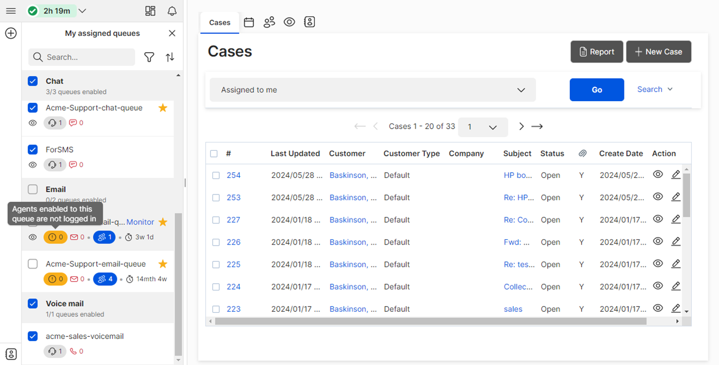
Task: View Acme-Support-chat-queue with eye icon
Action: coord(32,123)
